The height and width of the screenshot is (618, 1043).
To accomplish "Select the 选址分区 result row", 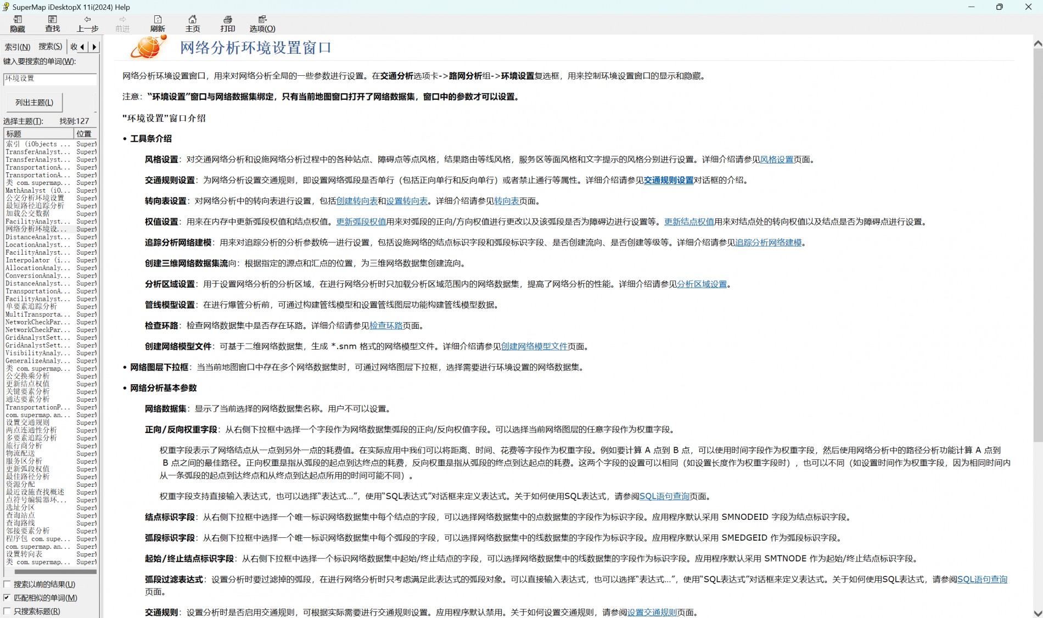I will (x=51, y=508).
